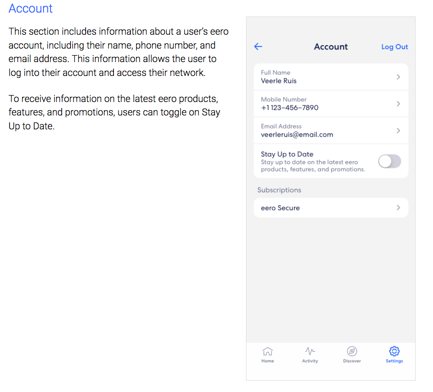Click the Full Name field label
433x392 pixels.
point(276,72)
